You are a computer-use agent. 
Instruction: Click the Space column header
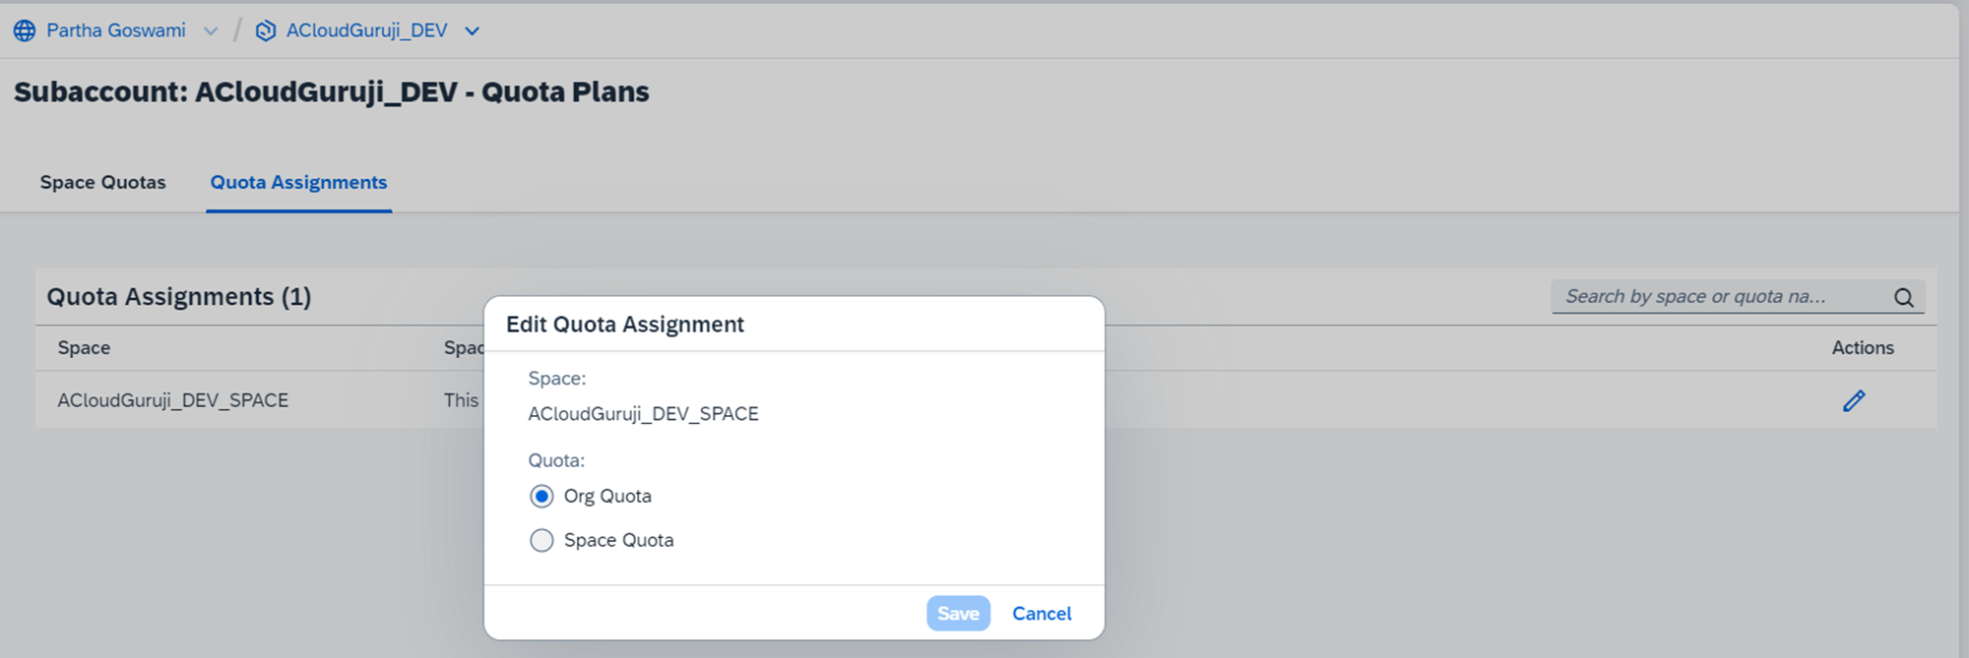(x=84, y=347)
